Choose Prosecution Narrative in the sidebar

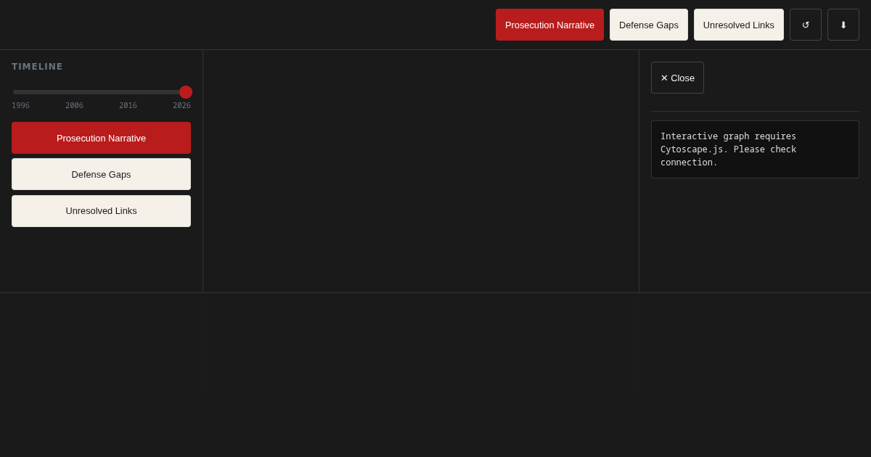[x=101, y=138]
